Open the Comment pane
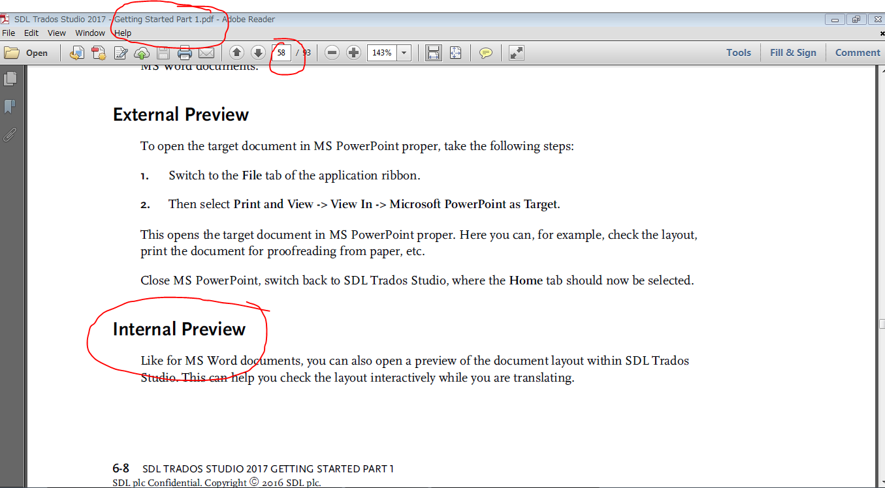The image size is (885, 488). point(858,53)
